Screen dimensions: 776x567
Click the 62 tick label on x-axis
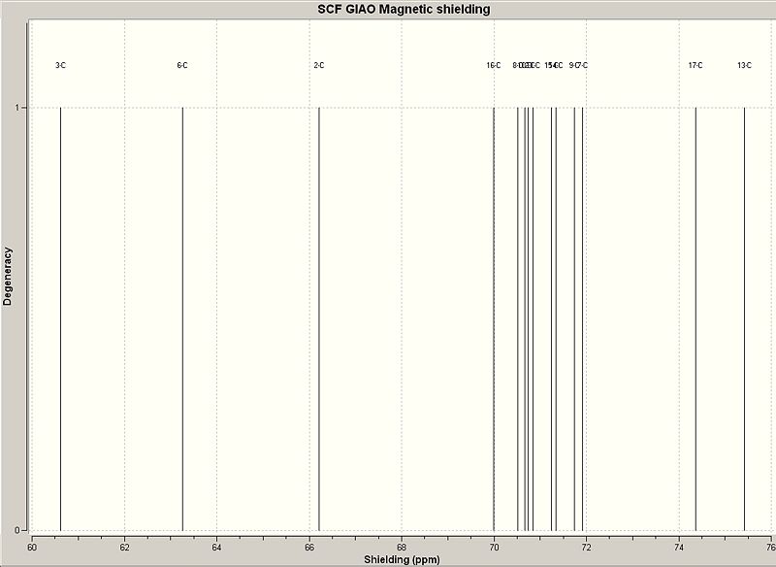(x=125, y=548)
